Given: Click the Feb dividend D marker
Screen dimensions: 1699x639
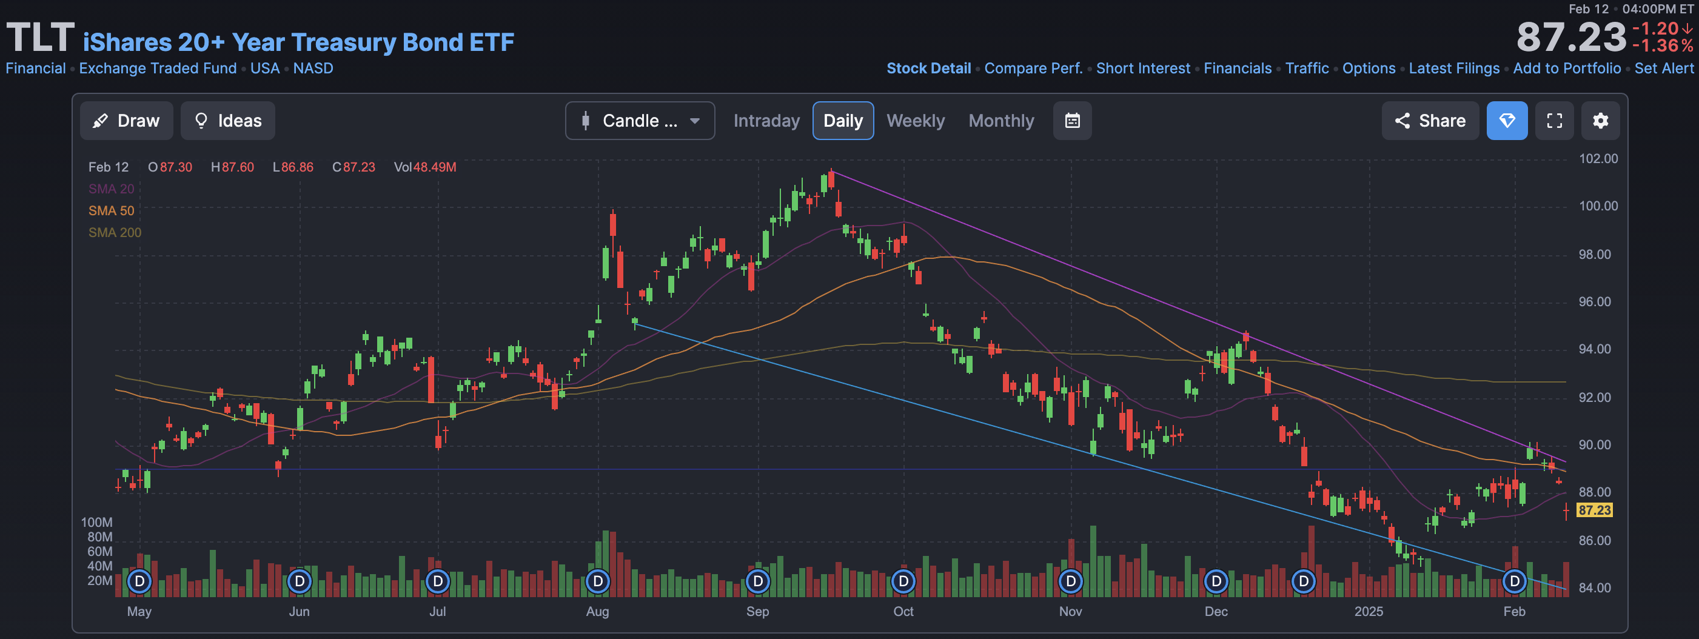Looking at the screenshot, I should 1515,581.
